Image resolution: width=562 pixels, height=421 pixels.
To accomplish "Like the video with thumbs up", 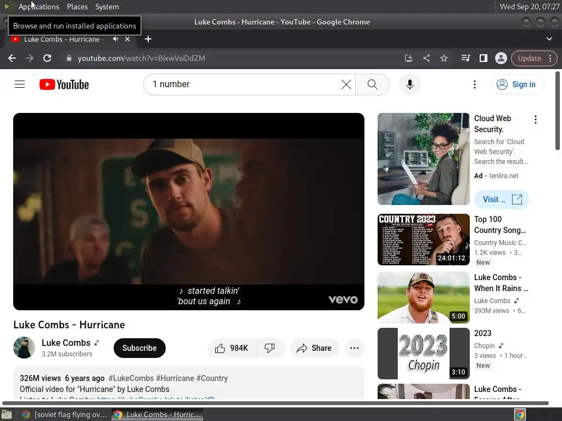I will 232,348.
